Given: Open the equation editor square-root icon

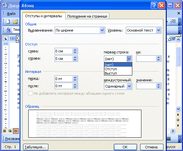Looking at the screenshot, I should pos(173,21).
